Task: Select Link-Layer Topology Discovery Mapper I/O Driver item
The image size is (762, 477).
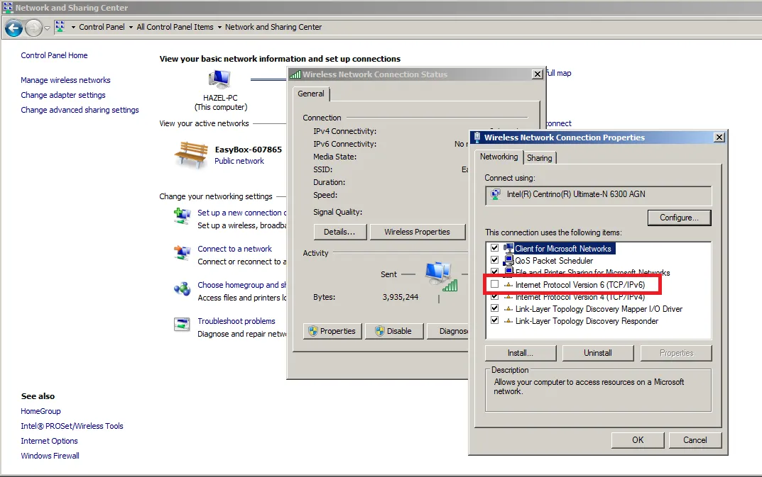Action: coord(599,309)
